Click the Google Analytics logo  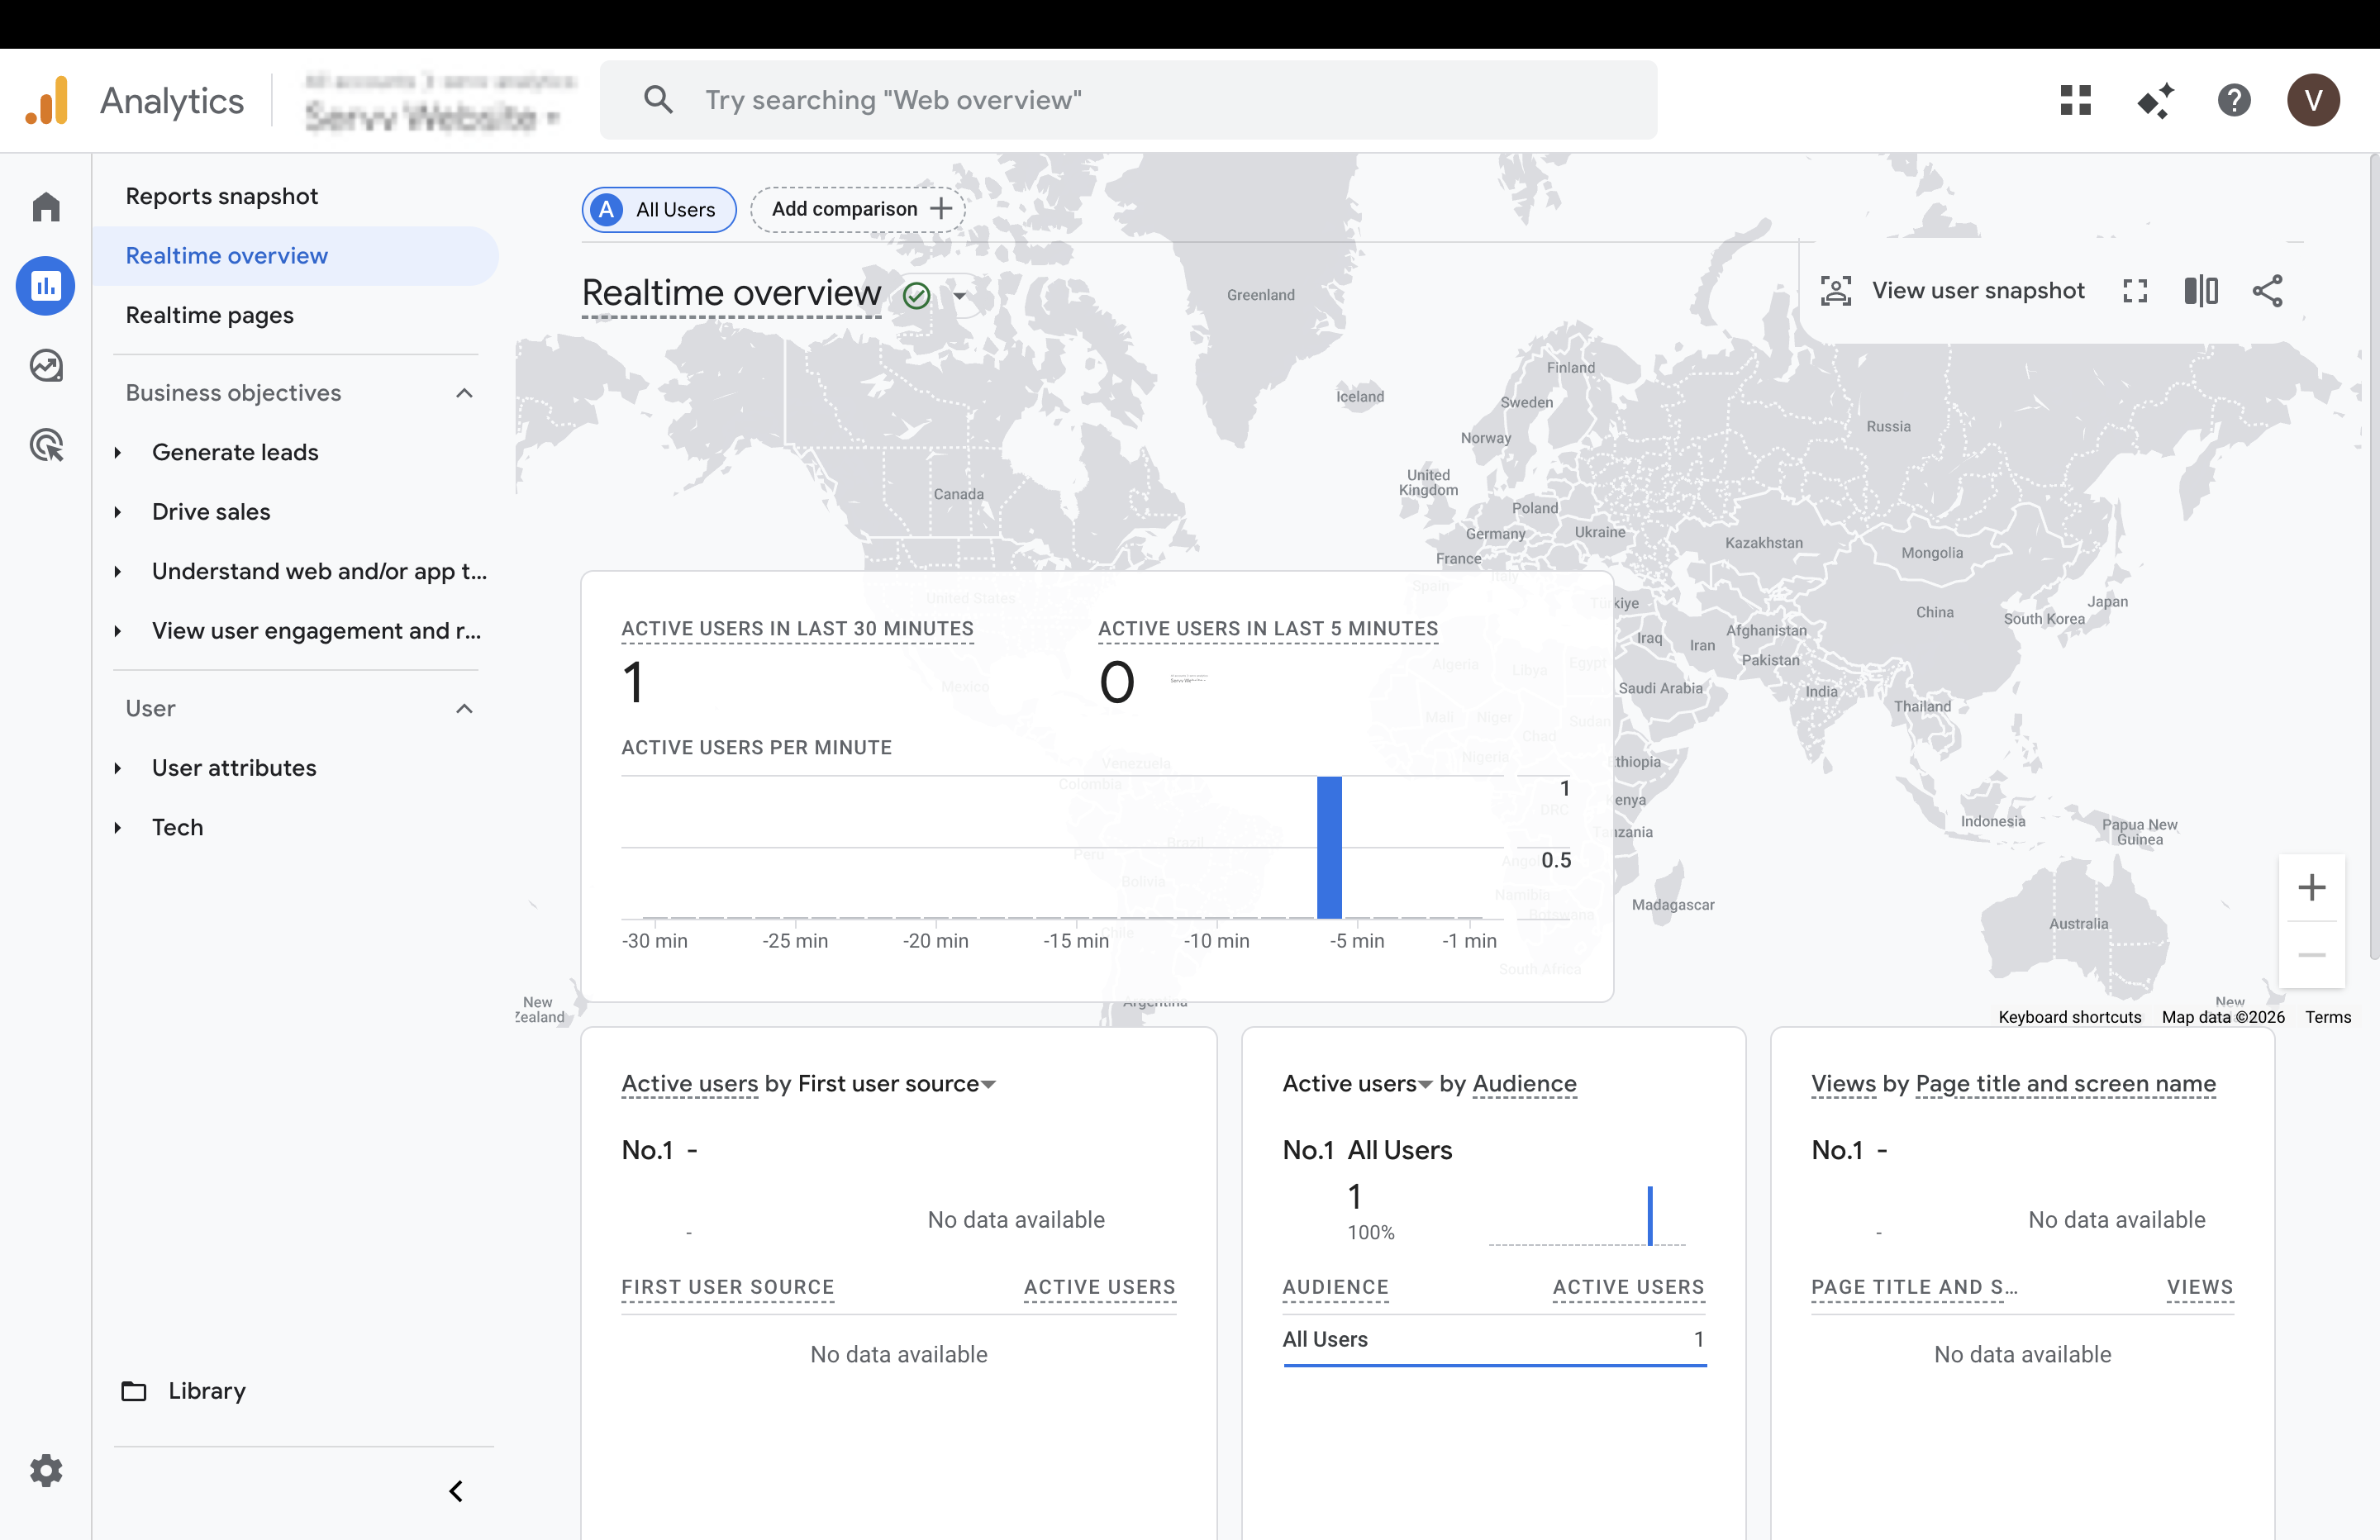47,101
